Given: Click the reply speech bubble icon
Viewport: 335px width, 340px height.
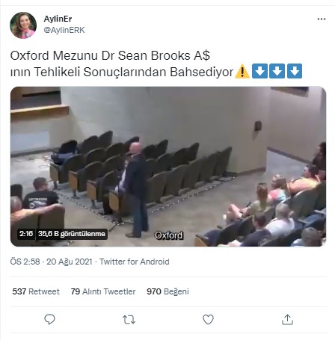Looking at the screenshot, I should pos(49,319).
